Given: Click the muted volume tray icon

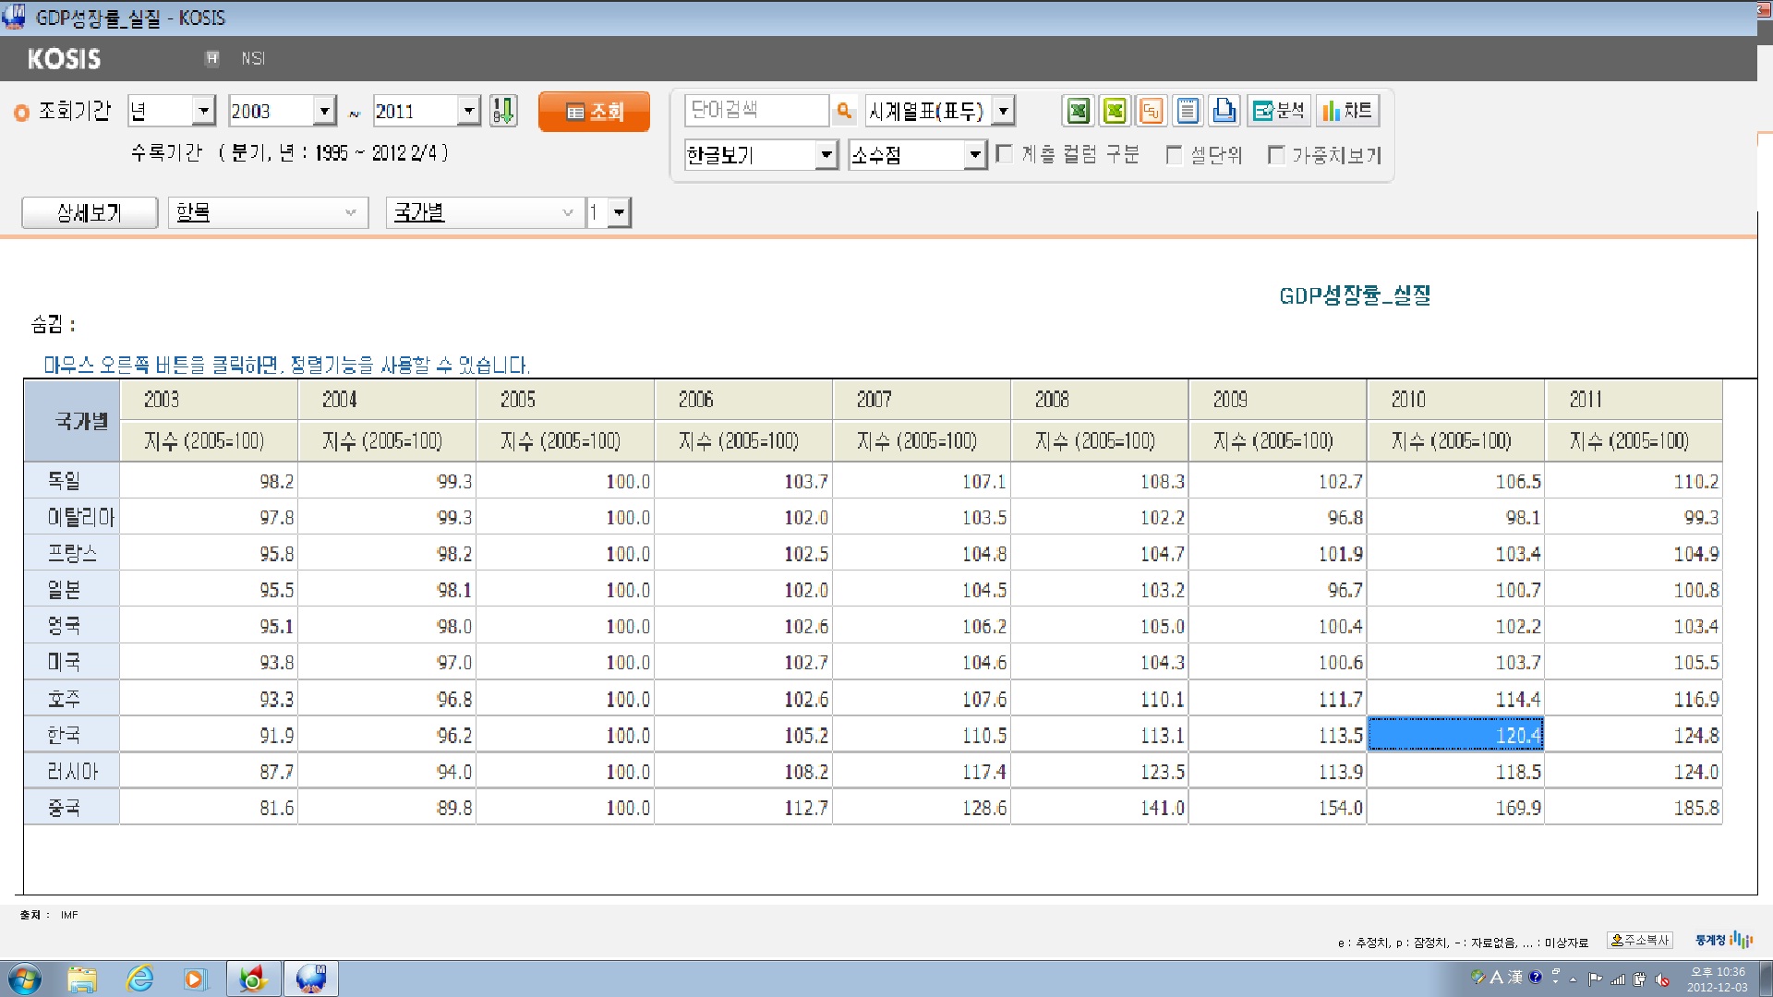Looking at the screenshot, I should (1662, 979).
